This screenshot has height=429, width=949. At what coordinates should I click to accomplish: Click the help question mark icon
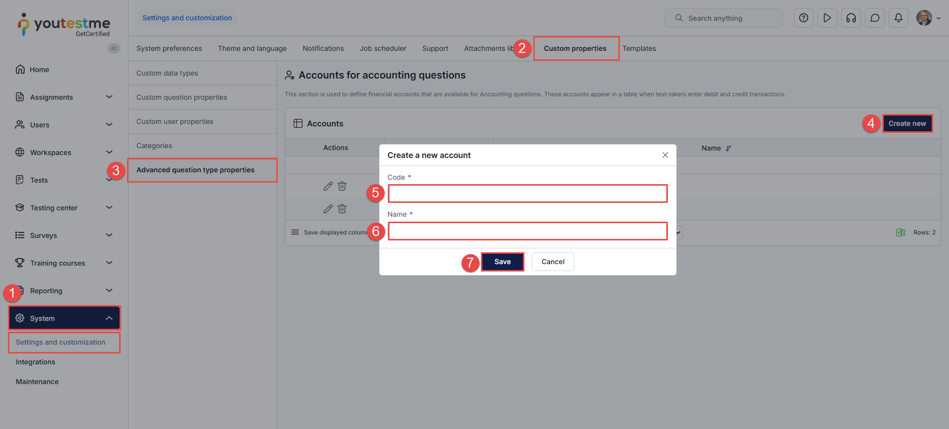click(803, 18)
